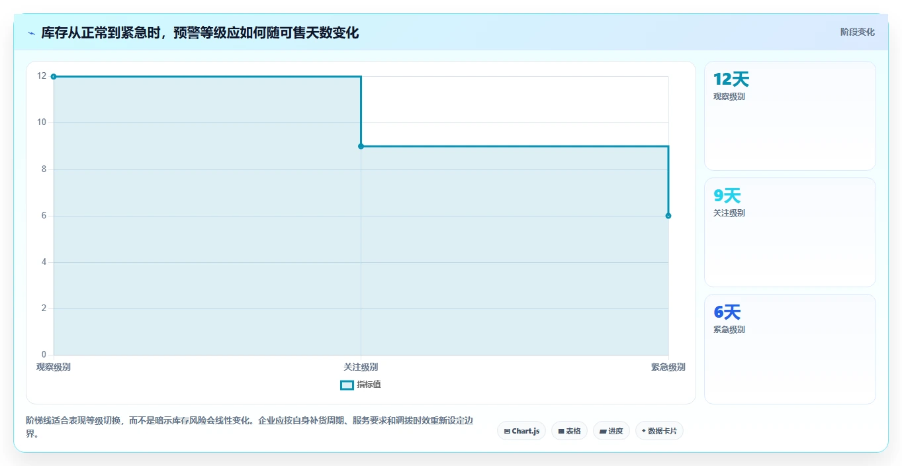Click the lightning icon beside the title

(x=32, y=33)
